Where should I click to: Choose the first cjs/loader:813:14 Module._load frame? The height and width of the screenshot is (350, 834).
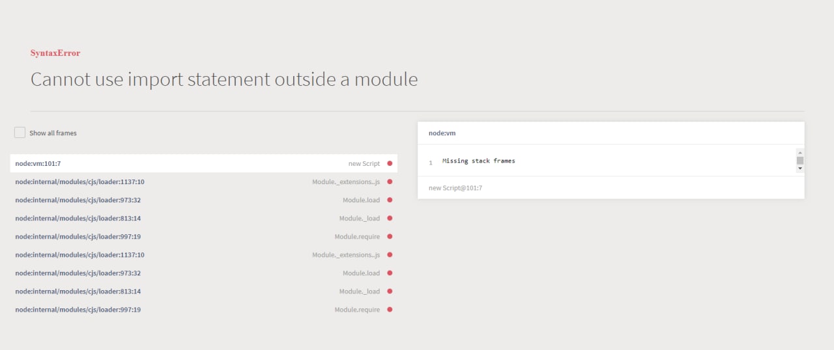pyautogui.click(x=203, y=218)
